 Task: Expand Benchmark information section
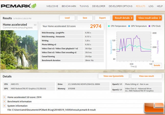(x=4, y=102)
